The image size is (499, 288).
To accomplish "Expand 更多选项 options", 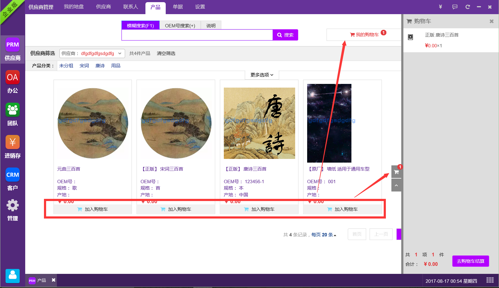I will tap(262, 75).
